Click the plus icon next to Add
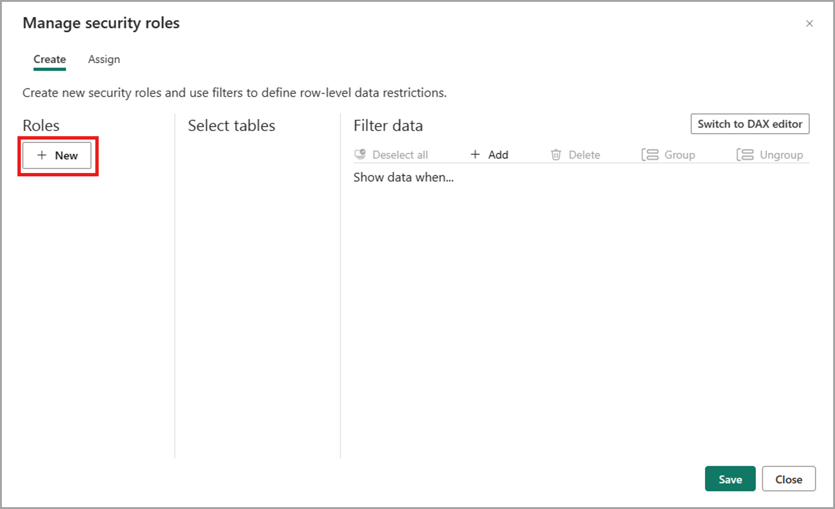Viewport: 835px width, 509px height. click(x=475, y=154)
